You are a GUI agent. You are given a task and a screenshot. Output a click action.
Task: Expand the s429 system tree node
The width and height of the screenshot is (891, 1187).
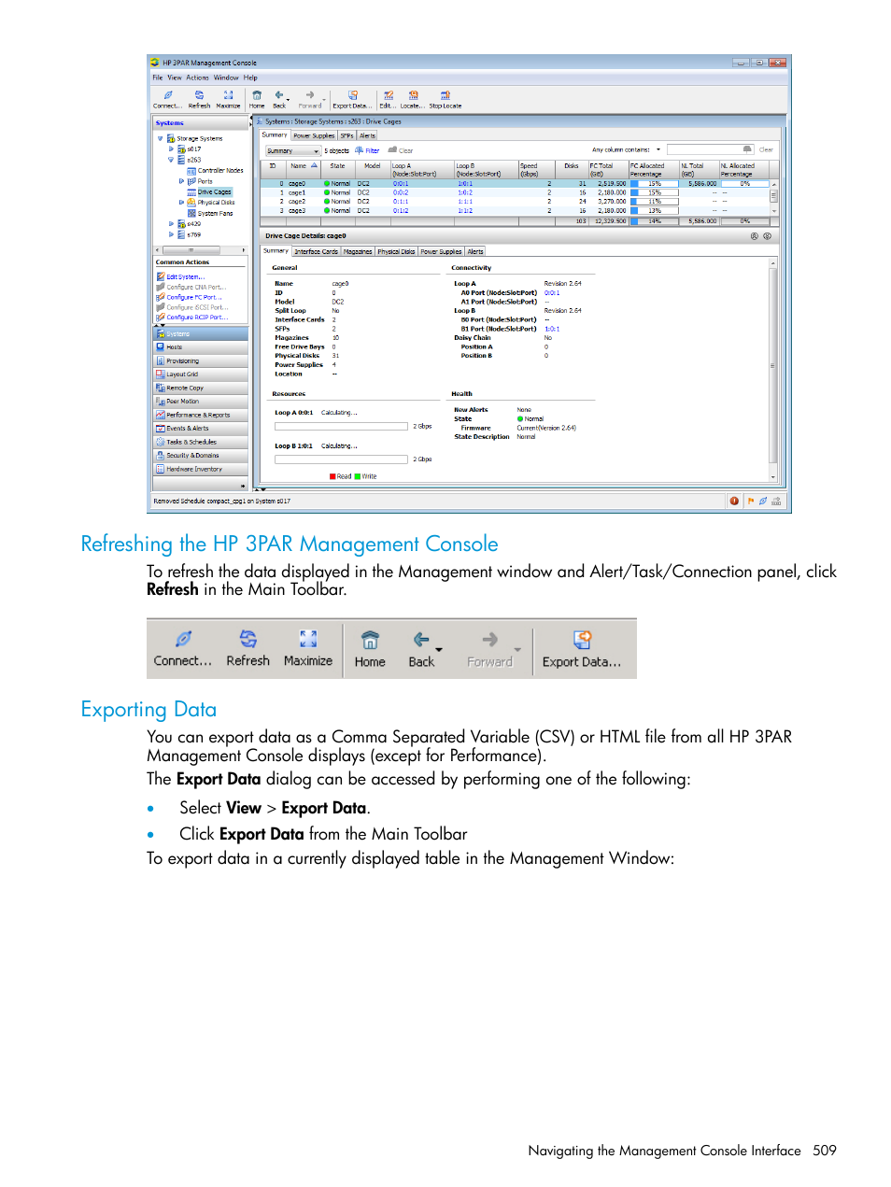171,224
